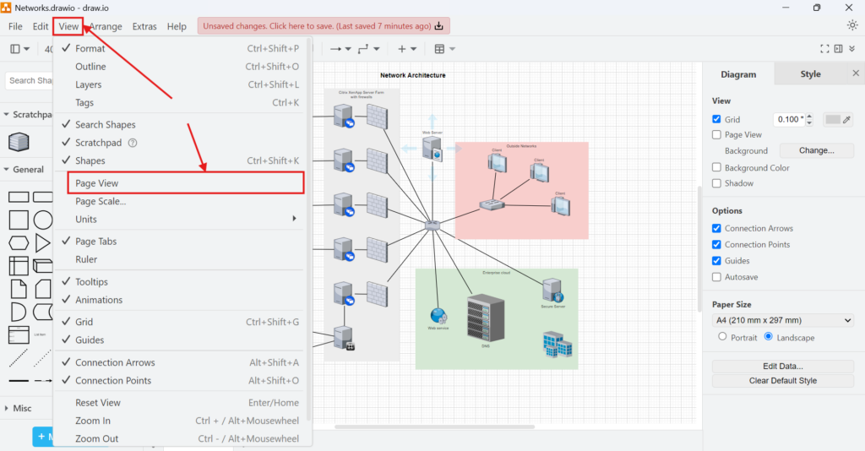This screenshot has height=451, width=865.
Task: Click the Unsaved changes save banner
Action: 324,26
